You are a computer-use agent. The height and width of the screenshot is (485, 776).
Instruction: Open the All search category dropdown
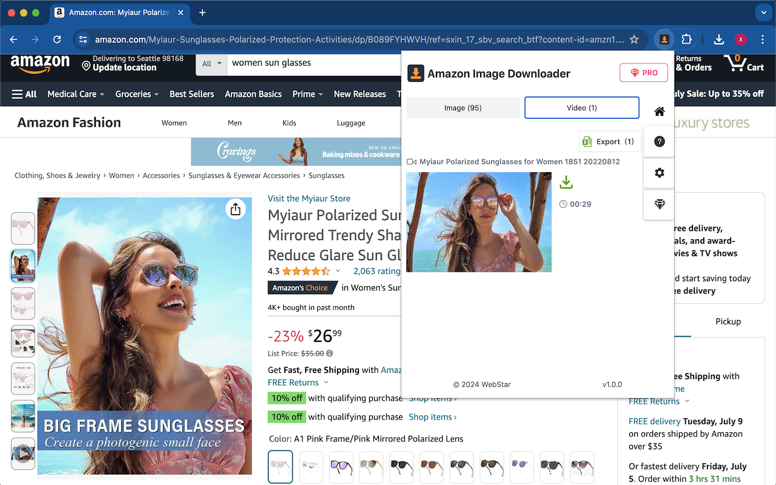pos(212,63)
